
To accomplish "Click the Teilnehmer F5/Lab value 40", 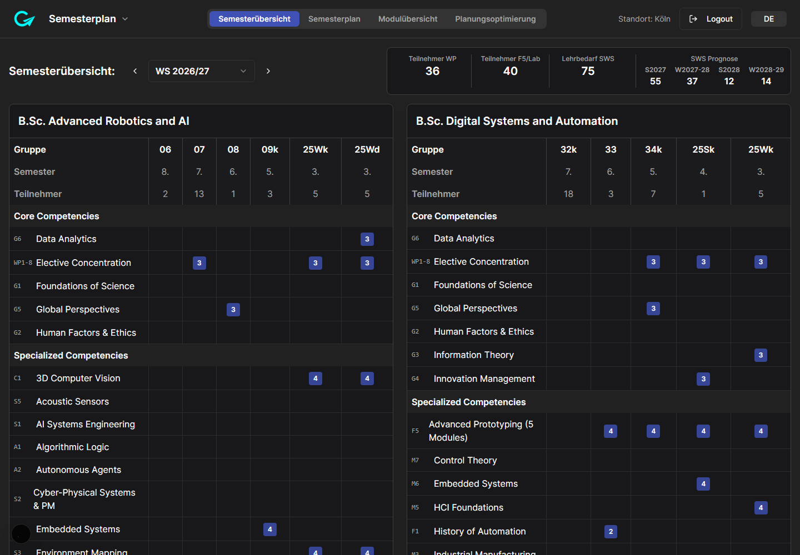I will tap(511, 71).
